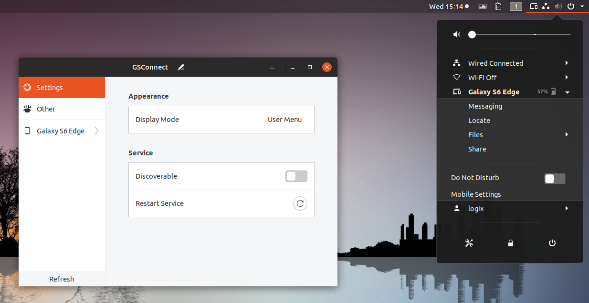Click the workspace indicator showing 1

point(516,7)
